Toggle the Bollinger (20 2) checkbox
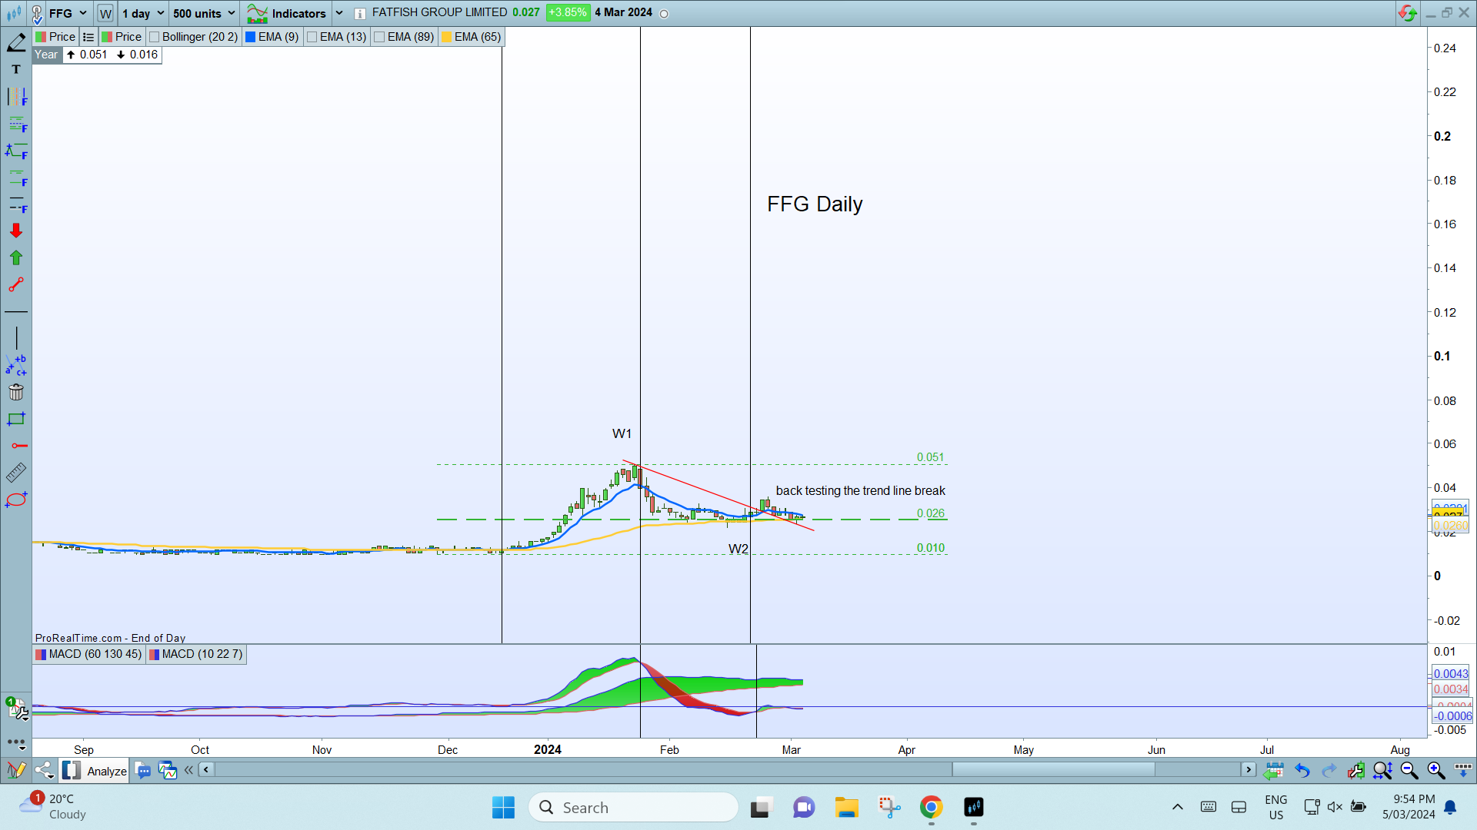 pos(155,37)
